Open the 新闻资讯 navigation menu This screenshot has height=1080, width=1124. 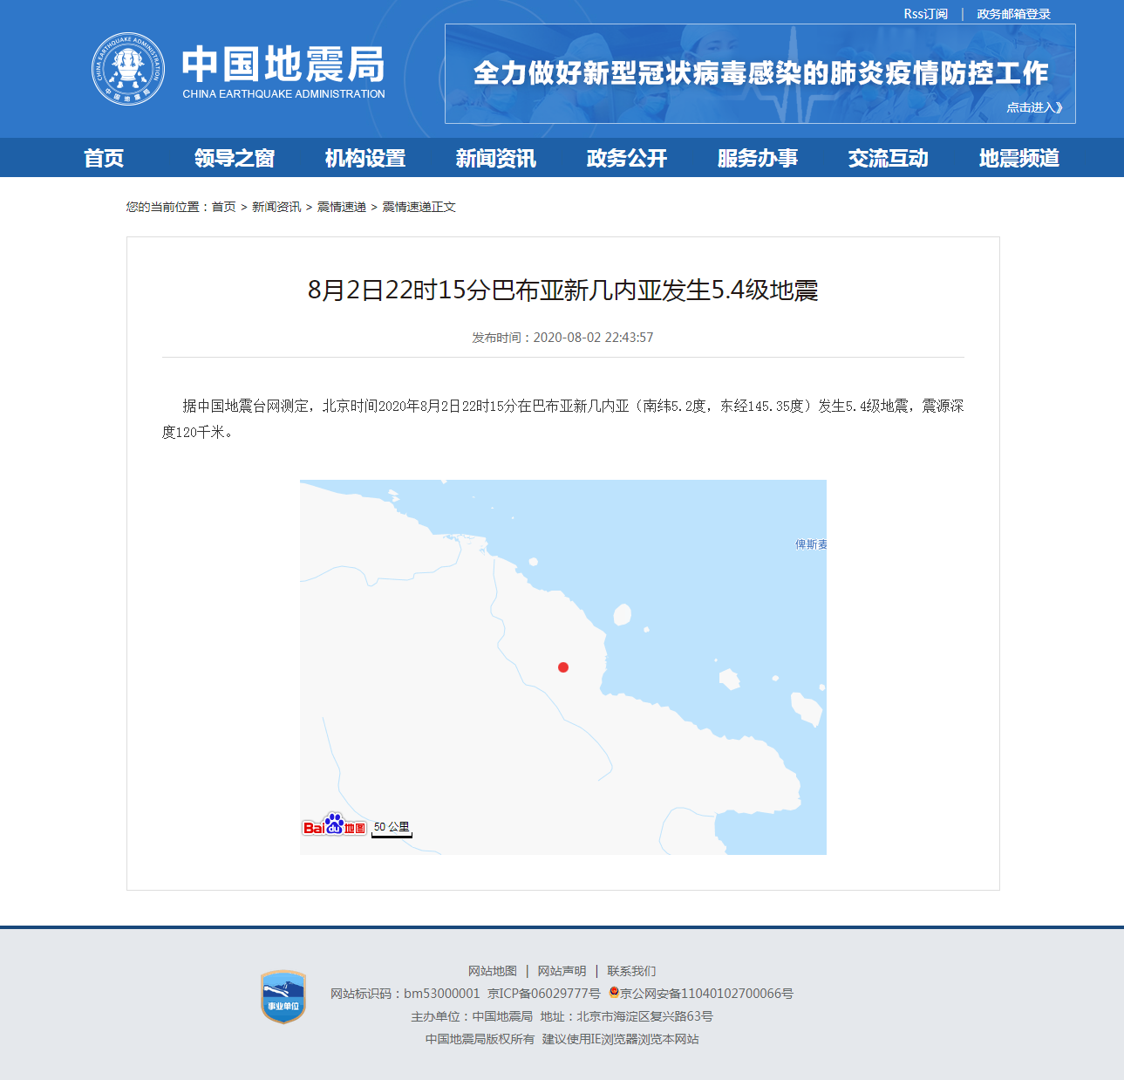[x=494, y=158]
